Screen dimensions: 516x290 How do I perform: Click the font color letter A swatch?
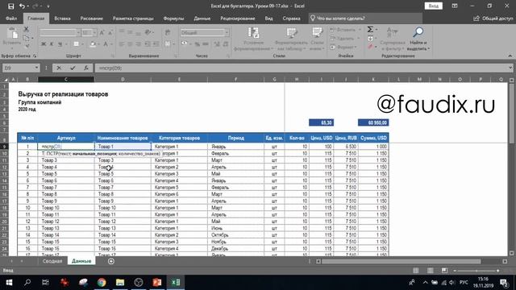106,44
